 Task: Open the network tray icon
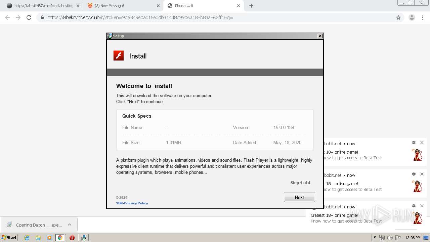(x=382, y=238)
